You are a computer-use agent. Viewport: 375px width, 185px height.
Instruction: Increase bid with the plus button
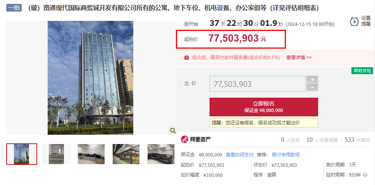coord(312,80)
